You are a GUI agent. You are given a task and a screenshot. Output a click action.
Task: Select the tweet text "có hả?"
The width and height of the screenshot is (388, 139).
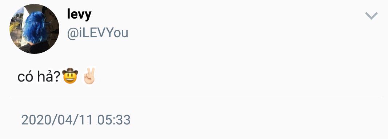click(39, 76)
